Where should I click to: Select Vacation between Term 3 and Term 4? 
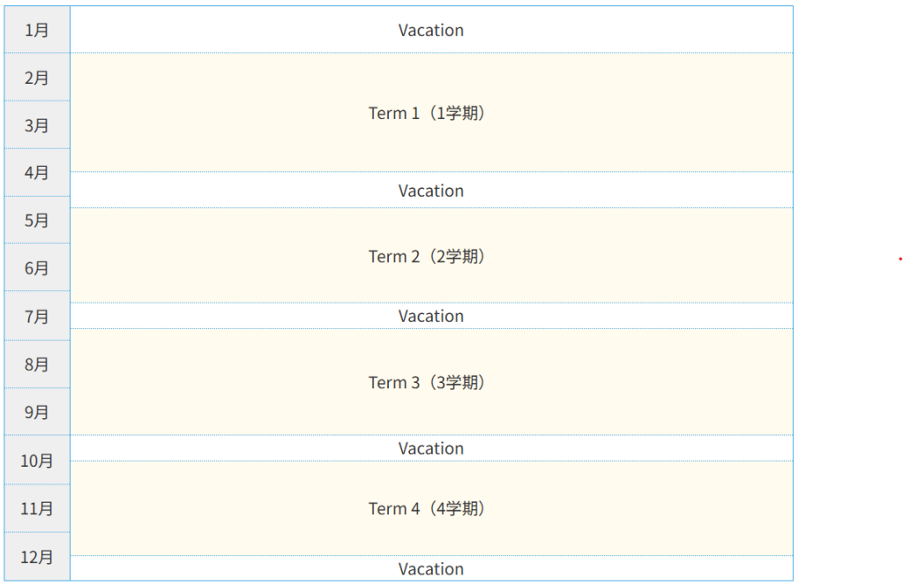(430, 448)
